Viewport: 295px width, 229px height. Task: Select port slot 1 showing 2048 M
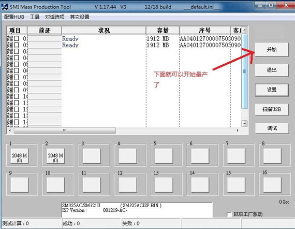tap(19, 156)
